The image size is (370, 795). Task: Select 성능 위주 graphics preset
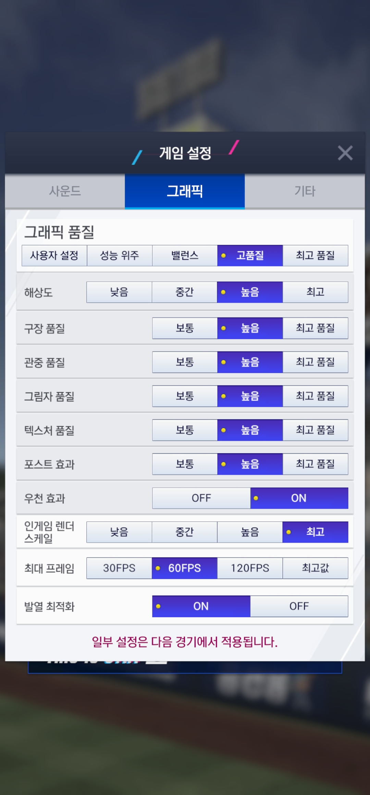pos(119,255)
